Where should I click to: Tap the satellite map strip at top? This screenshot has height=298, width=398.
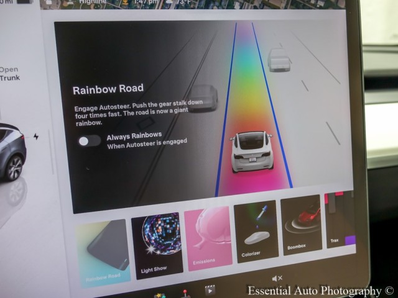(x=280, y=4)
